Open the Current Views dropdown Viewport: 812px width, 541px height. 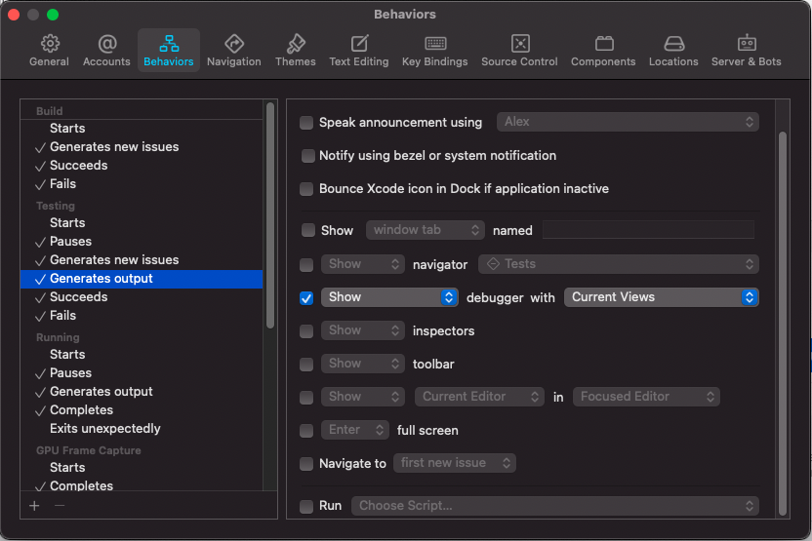click(662, 297)
